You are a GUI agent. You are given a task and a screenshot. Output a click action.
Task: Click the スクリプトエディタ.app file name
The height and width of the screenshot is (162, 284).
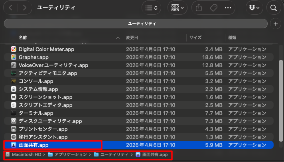(x=45, y=105)
